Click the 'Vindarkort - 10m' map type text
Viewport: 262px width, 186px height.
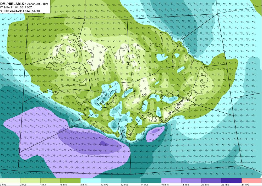[x=37, y=4]
